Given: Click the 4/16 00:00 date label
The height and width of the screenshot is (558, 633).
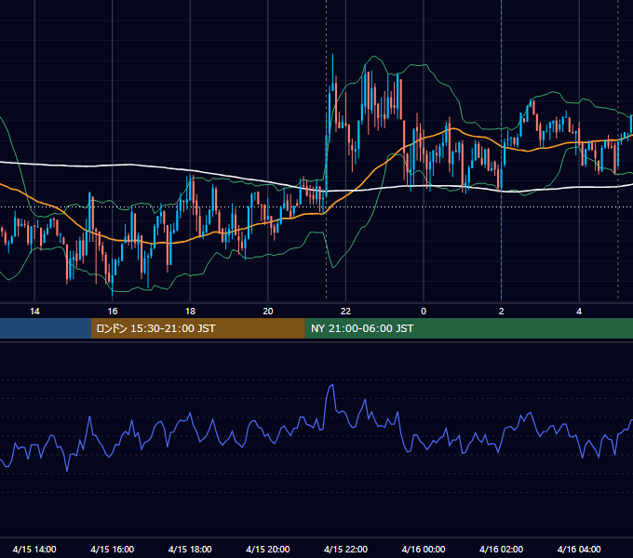Looking at the screenshot, I should coord(424,549).
